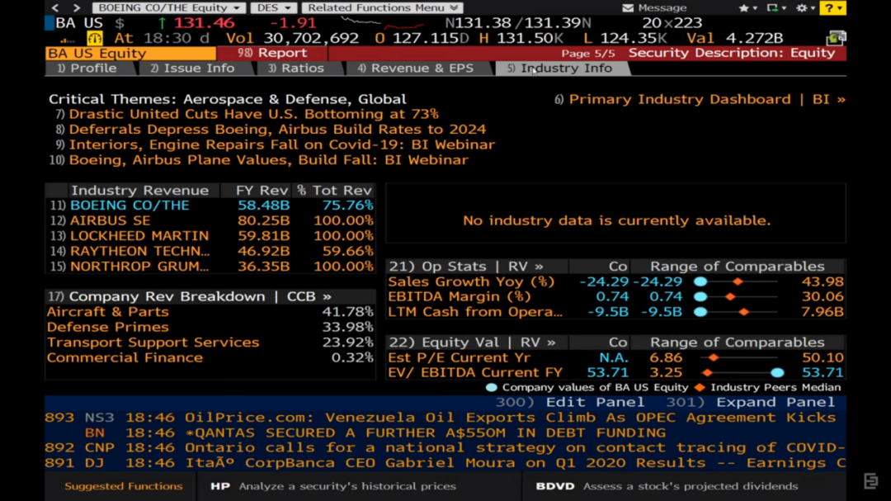Open Primary Industry Dashboard | BI link

(700, 100)
